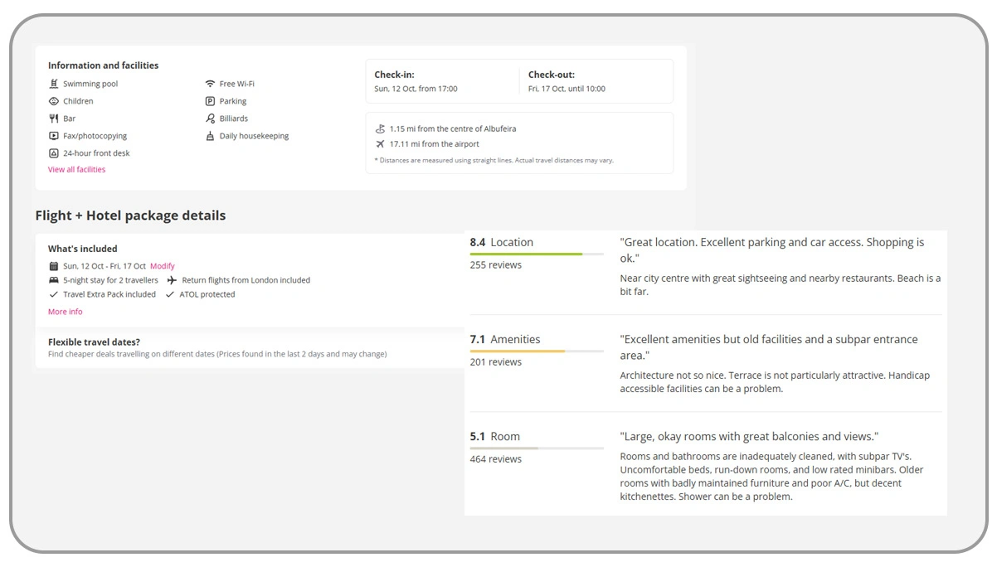This screenshot has width=997, height=567.
Task: Select the Parking icon
Action: [x=211, y=100]
